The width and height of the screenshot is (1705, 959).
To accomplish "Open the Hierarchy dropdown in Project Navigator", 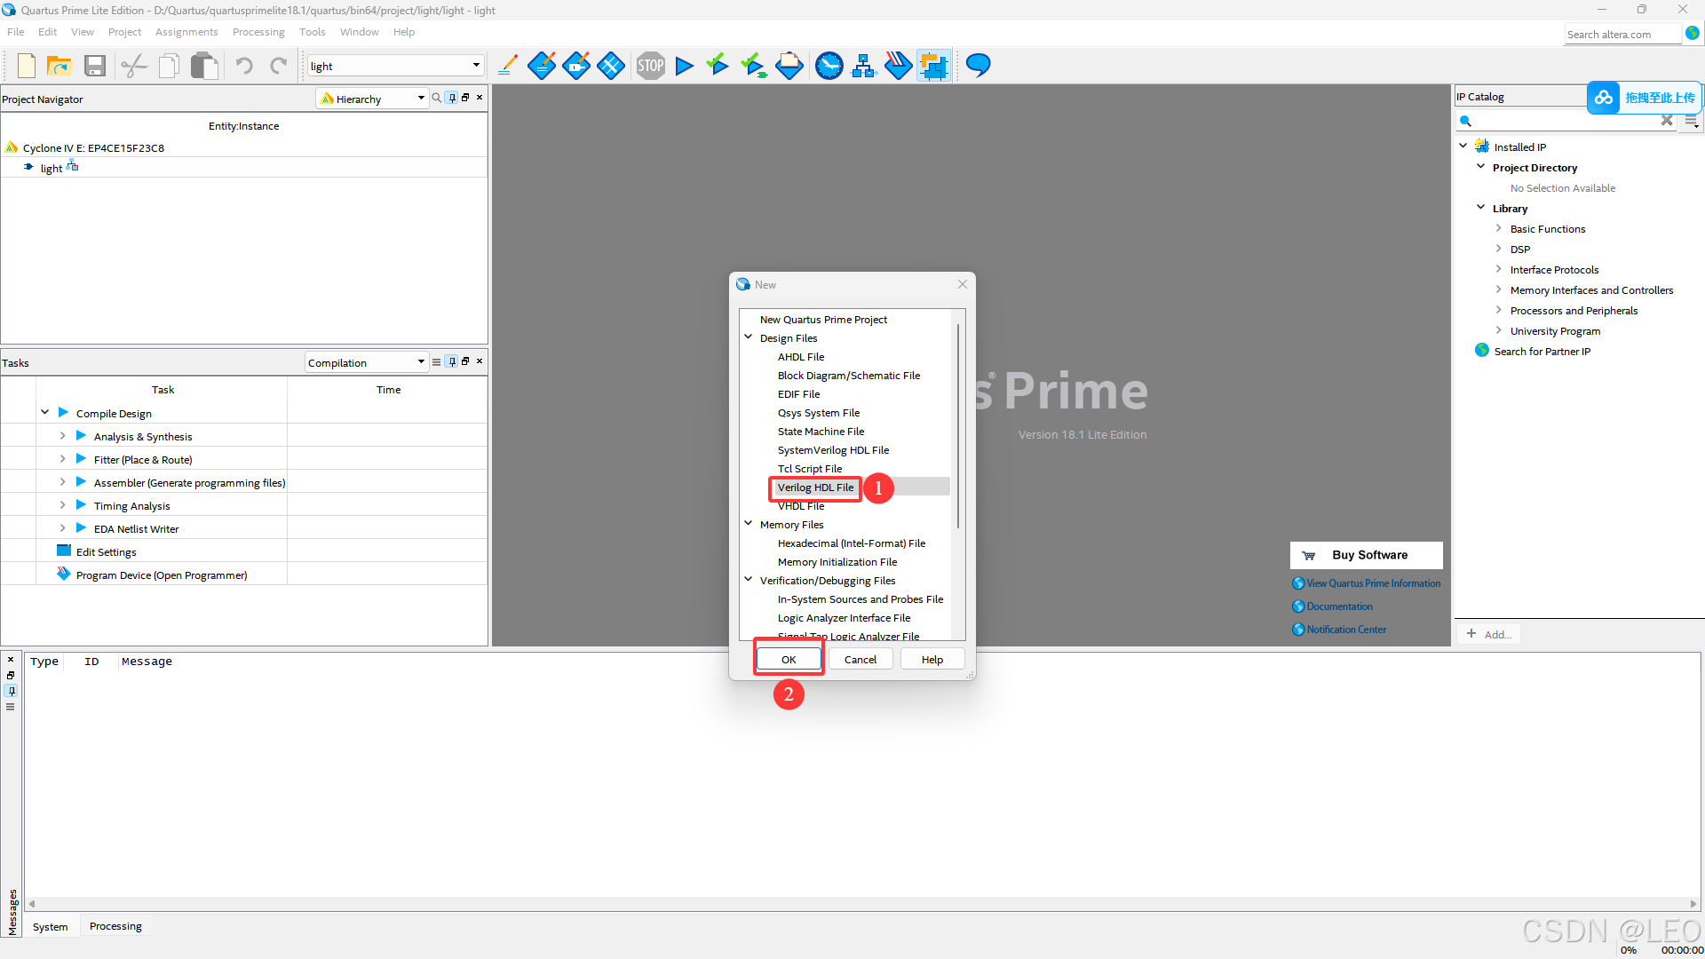I will (x=374, y=99).
